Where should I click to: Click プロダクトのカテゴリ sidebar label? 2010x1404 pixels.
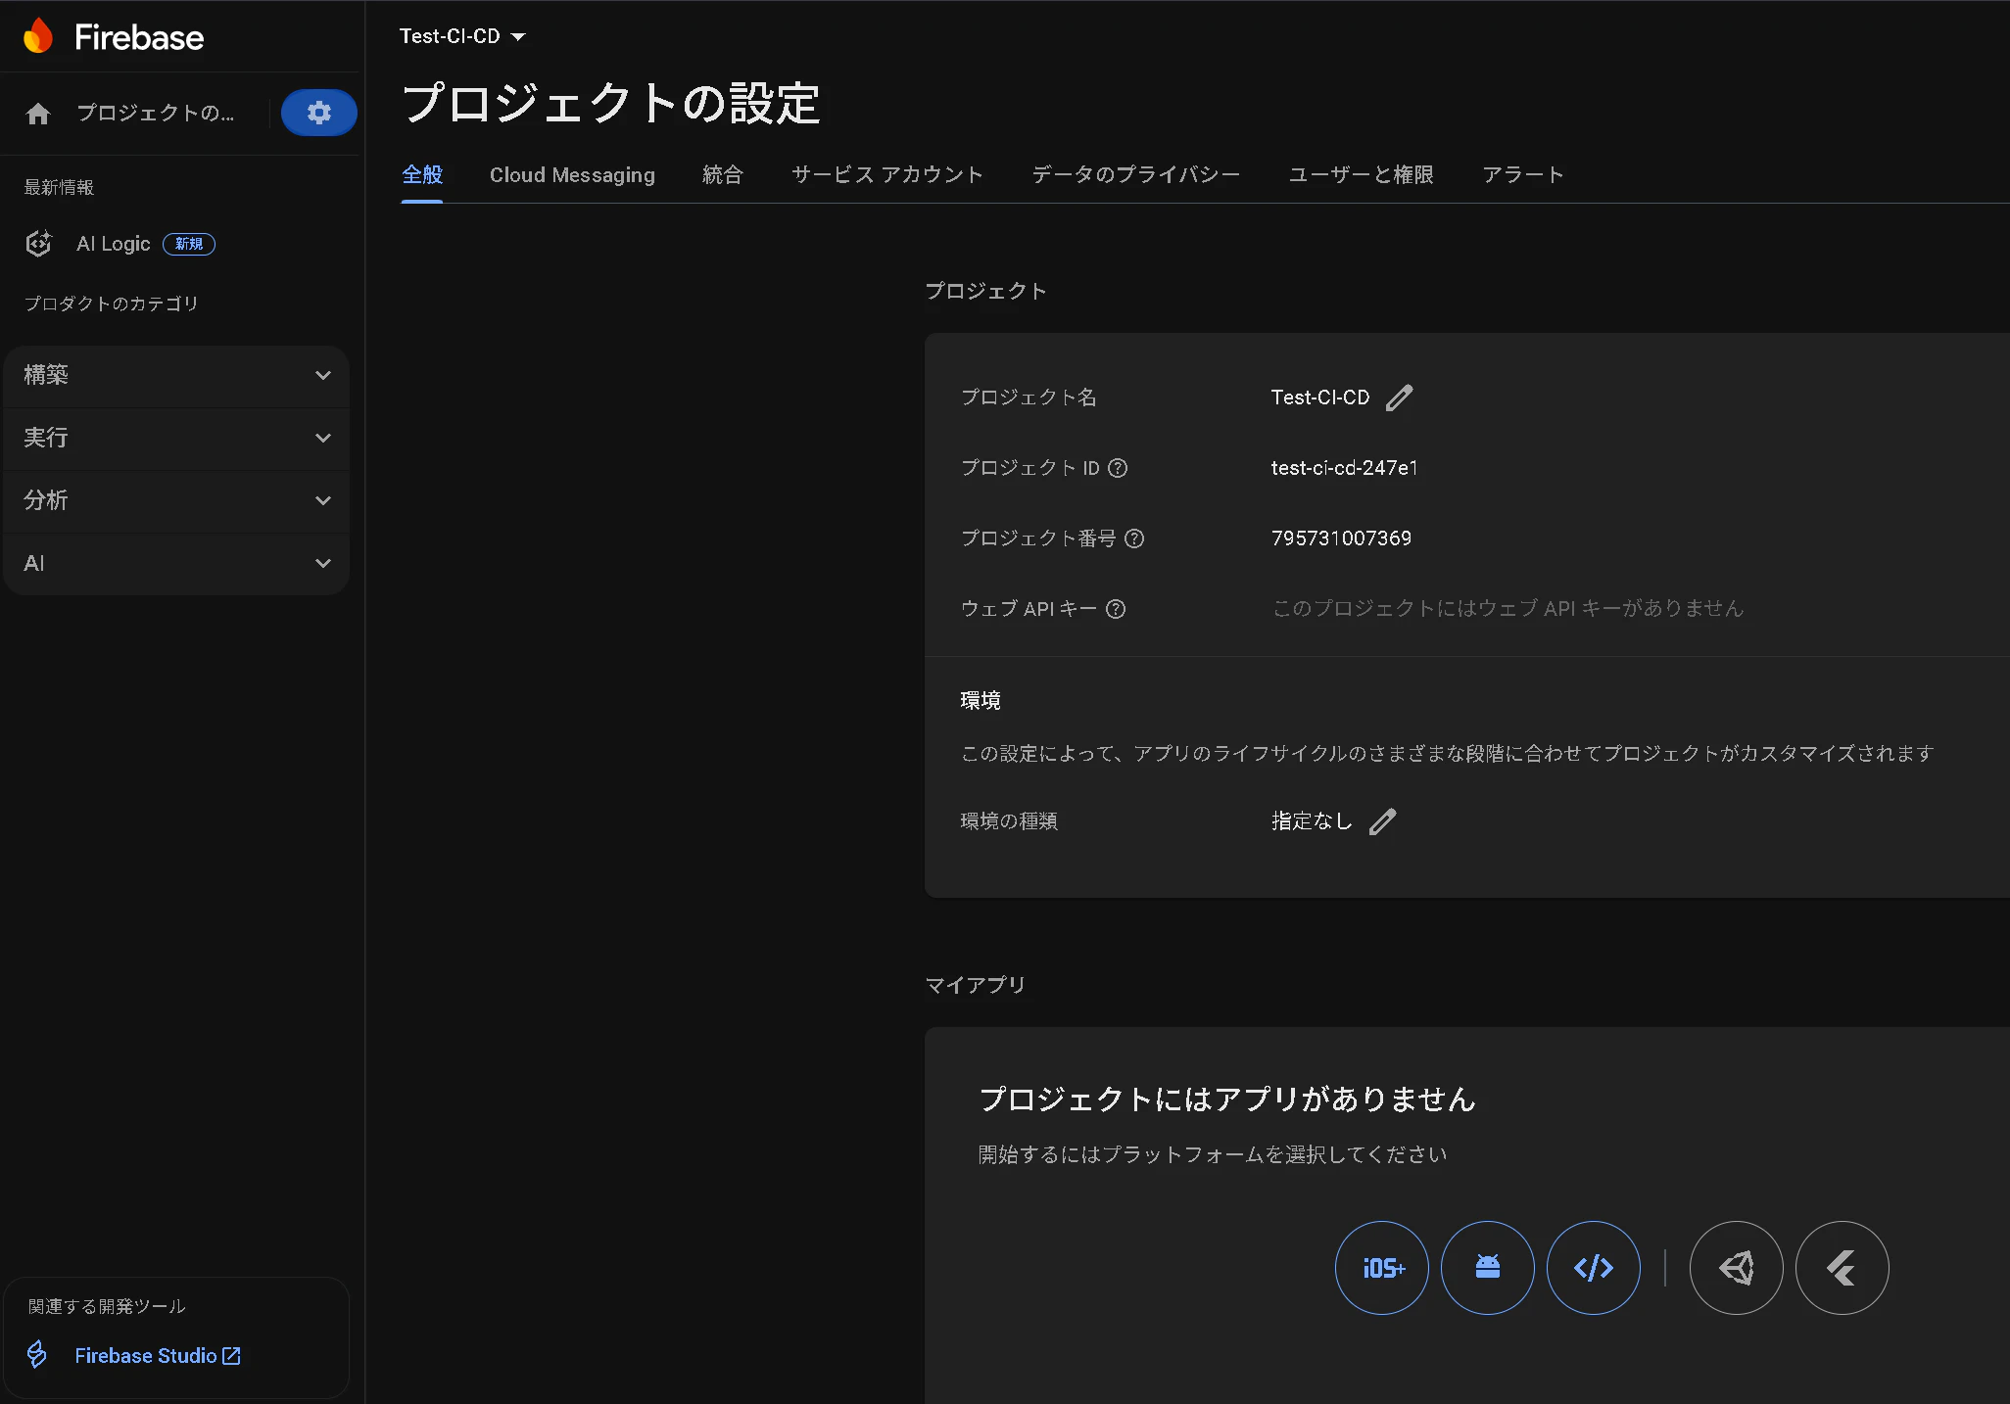(x=111, y=304)
